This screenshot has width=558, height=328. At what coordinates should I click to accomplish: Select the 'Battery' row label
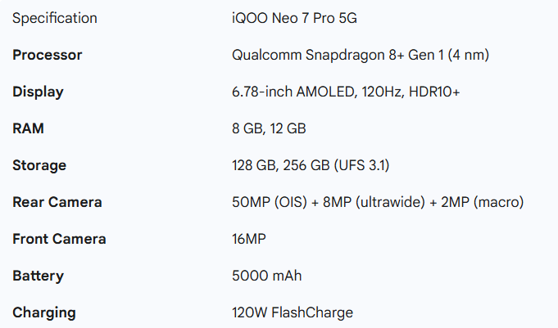pos(38,276)
